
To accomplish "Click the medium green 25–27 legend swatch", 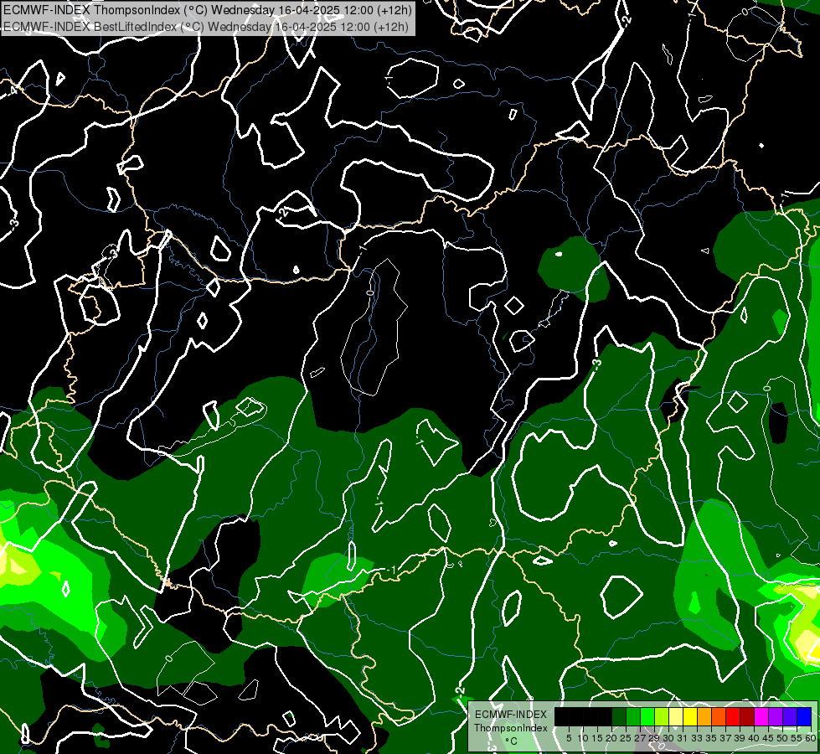I will click(x=633, y=716).
